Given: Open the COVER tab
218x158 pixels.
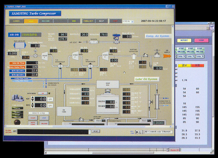Looking at the screenshot, I should coord(17,21).
